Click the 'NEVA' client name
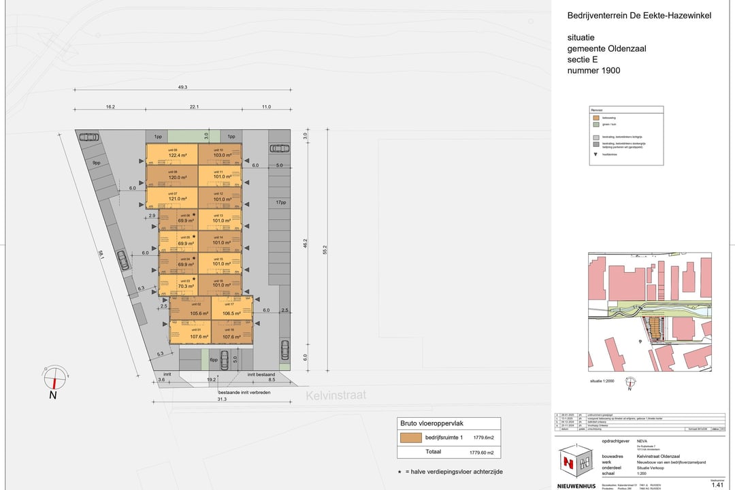735x490 pixels. pos(642,441)
